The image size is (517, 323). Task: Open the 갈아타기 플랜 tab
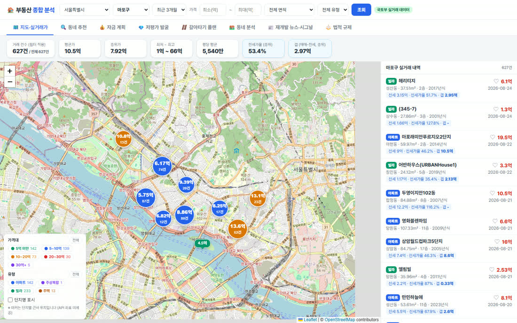pyautogui.click(x=199, y=27)
